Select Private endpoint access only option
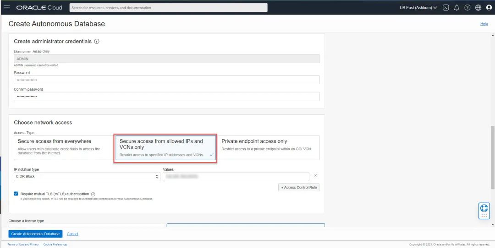Screen dimensions: 495x248 pyautogui.click(x=269, y=147)
